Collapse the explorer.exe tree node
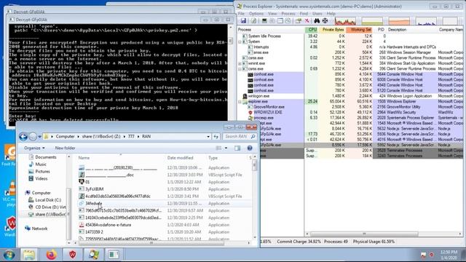 point(240,102)
